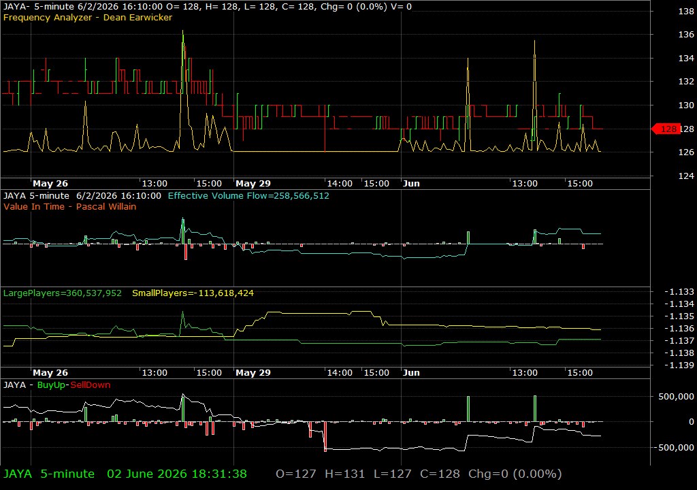This screenshot has height=490, width=697.
Task: Click "14:00" on the lower time axis
Action: tap(340, 373)
